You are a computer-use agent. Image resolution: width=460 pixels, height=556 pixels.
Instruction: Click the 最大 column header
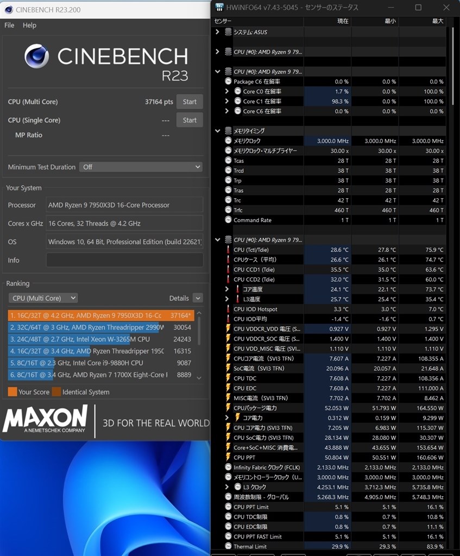tap(423, 21)
